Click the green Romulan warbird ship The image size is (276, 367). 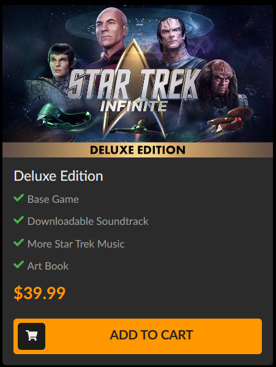[x=64, y=115]
